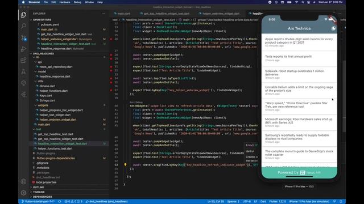Open the Window menu

(x=89, y=2)
